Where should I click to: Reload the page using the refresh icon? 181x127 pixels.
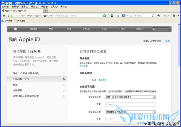click(x=118, y=16)
